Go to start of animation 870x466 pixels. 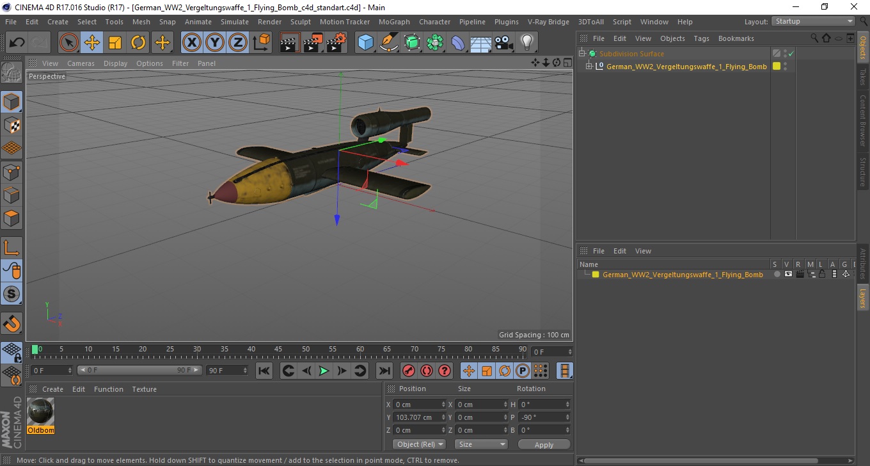click(264, 371)
